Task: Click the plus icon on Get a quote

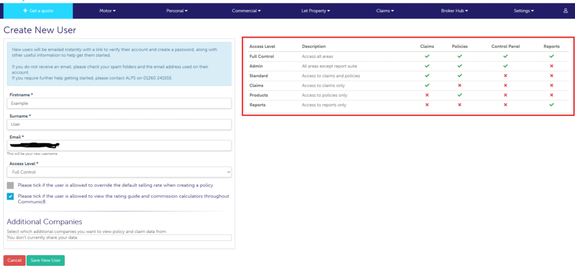Action: [x=25, y=11]
